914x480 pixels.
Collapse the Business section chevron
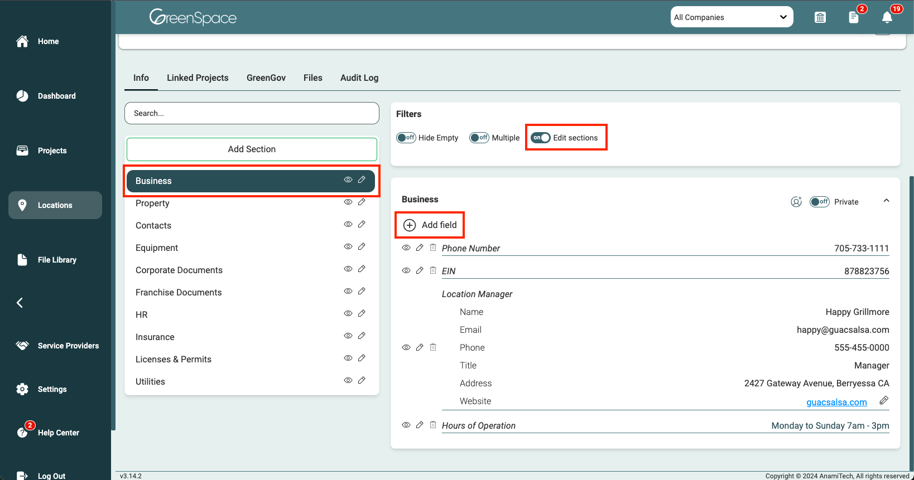(x=886, y=201)
